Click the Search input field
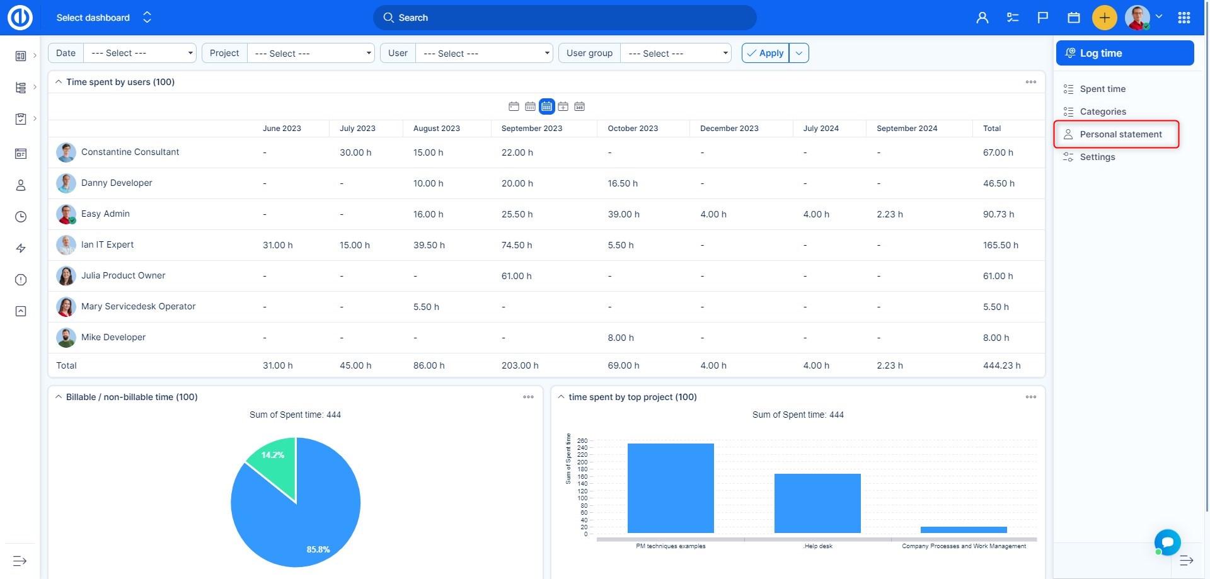The width and height of the screenshot is (1210, 579). pyautogui.click(x=565, y=18)
